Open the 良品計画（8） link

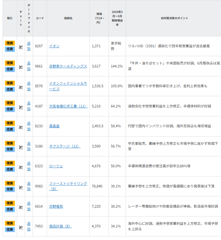click(60, 226)
